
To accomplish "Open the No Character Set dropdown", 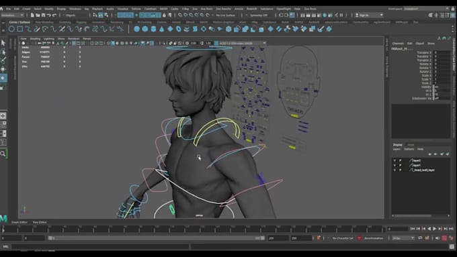I will point(343,238).
